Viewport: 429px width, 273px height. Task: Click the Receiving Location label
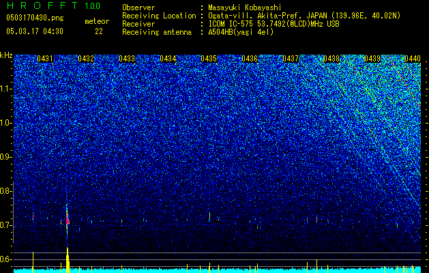(159, 16)
